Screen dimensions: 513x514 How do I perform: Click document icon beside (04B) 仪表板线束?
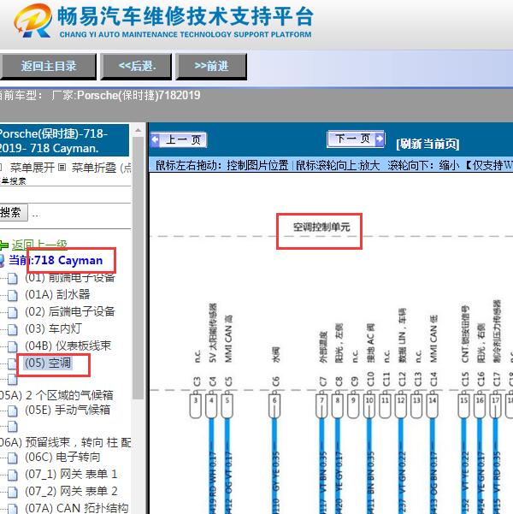13,346
